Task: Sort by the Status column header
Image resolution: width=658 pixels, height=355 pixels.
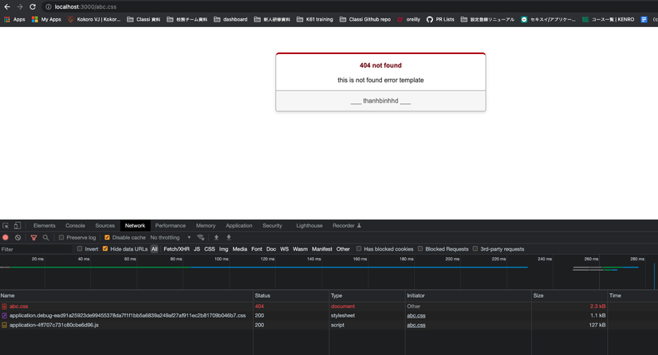Action: pyautogui.click(x=291, y=295)
